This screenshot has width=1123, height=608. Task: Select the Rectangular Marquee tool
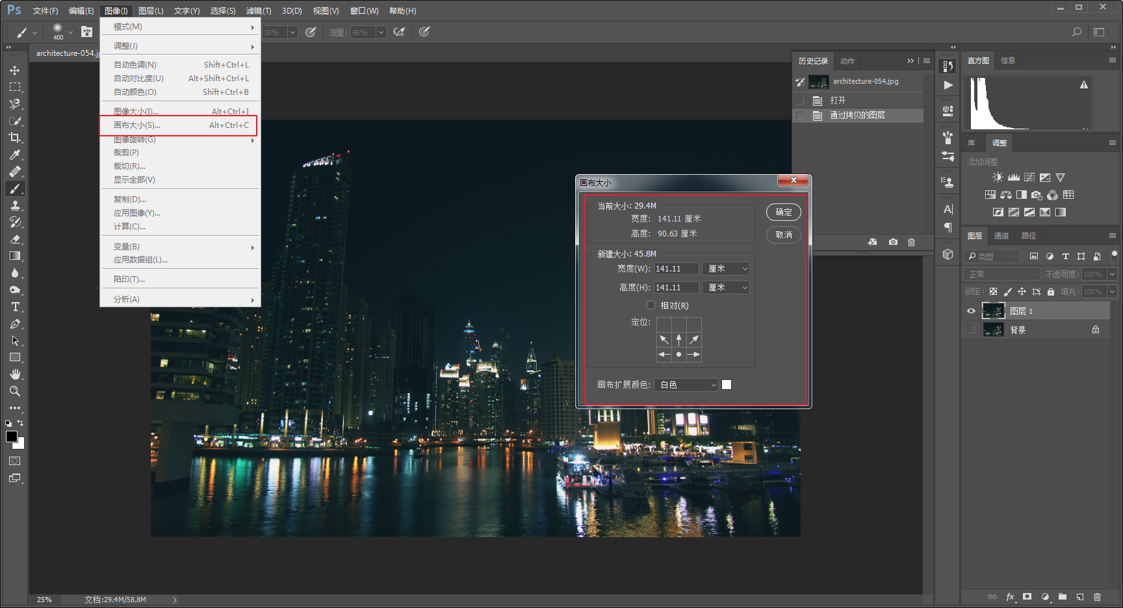point(15,87)
